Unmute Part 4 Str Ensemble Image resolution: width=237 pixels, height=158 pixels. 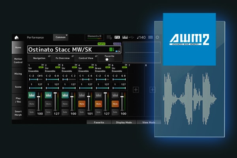click(x=82, y=105)
